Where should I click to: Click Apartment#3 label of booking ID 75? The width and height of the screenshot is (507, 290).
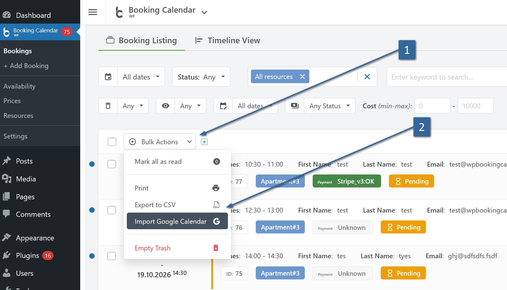pos(280,273)
